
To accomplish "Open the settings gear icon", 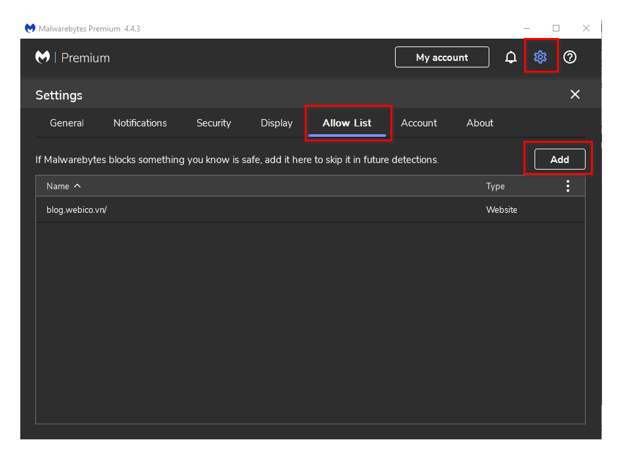I will click(540, 57).
